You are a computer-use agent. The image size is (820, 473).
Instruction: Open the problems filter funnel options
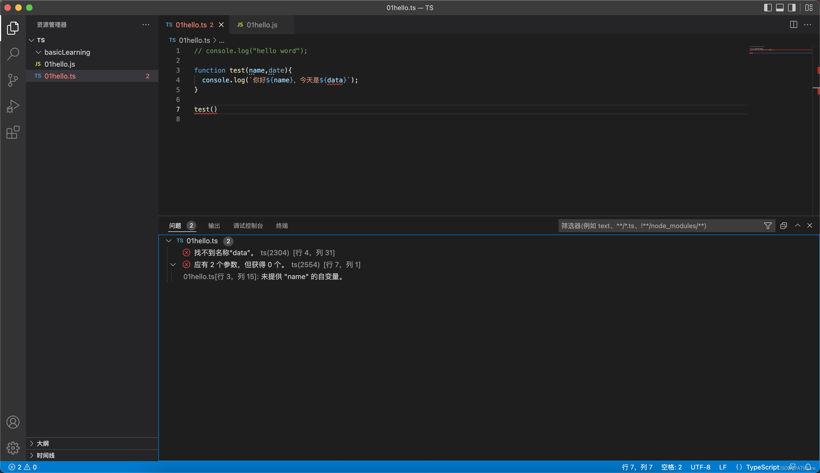(768, 225)
